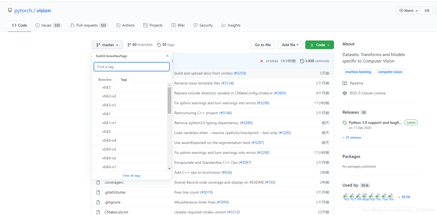
Task: Open the Watch dropdown
Action: [x=408, y=10]
